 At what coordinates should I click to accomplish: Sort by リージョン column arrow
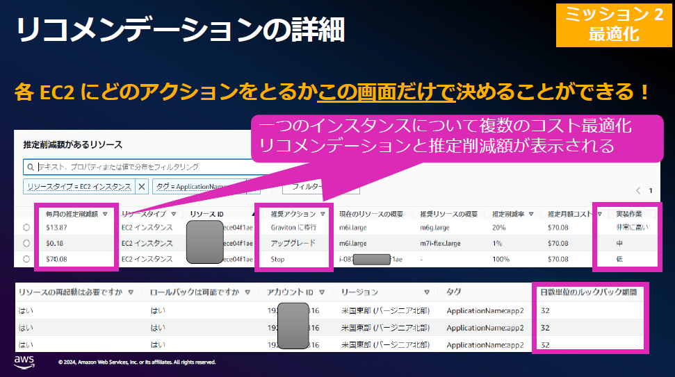(x=427, y=292)
